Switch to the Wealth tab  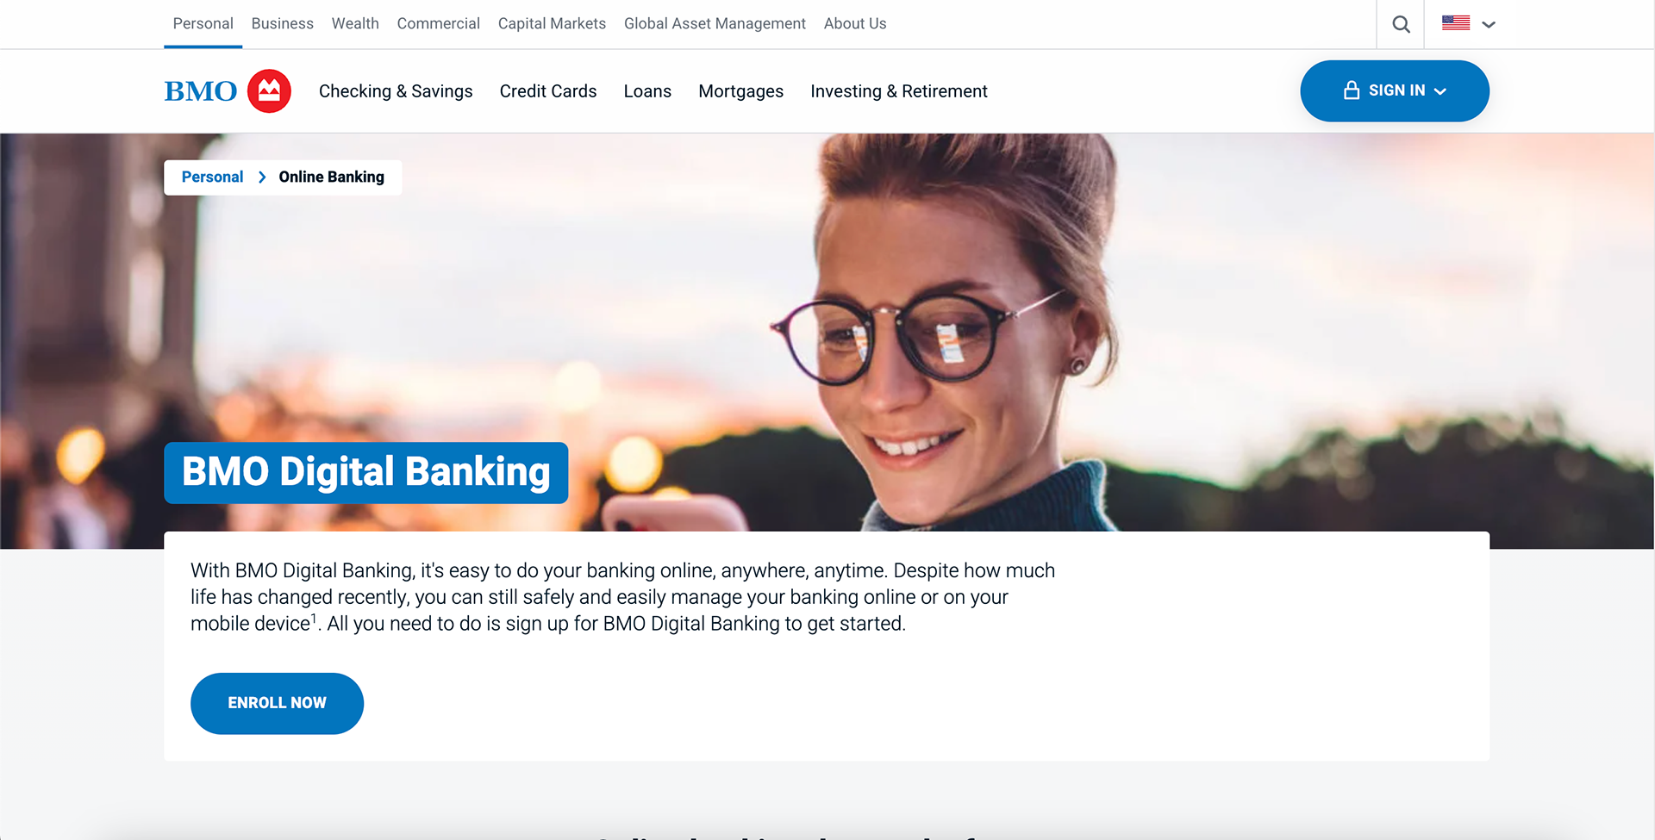pos(355,24)
